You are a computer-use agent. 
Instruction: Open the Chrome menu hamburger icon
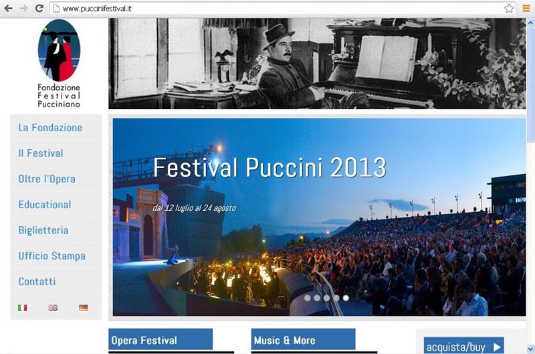point(526,8)
